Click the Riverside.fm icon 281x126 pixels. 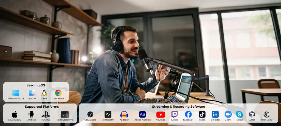[108, 114]
